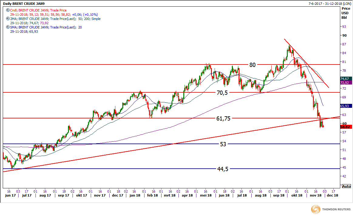Screen dimensions: 353x215
Task: Click the nov 18 label on time axis
Action: tap(316, 196)
